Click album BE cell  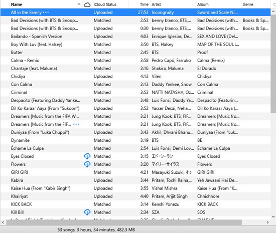click(x=200, y=140)
